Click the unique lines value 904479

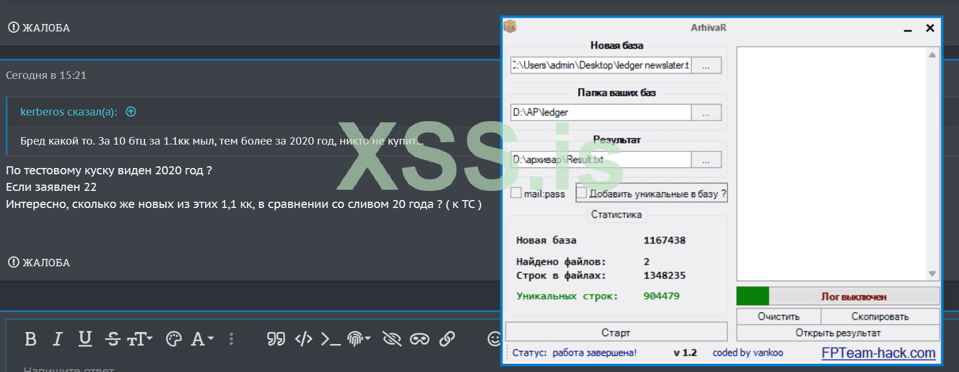[x=662, y=296]
